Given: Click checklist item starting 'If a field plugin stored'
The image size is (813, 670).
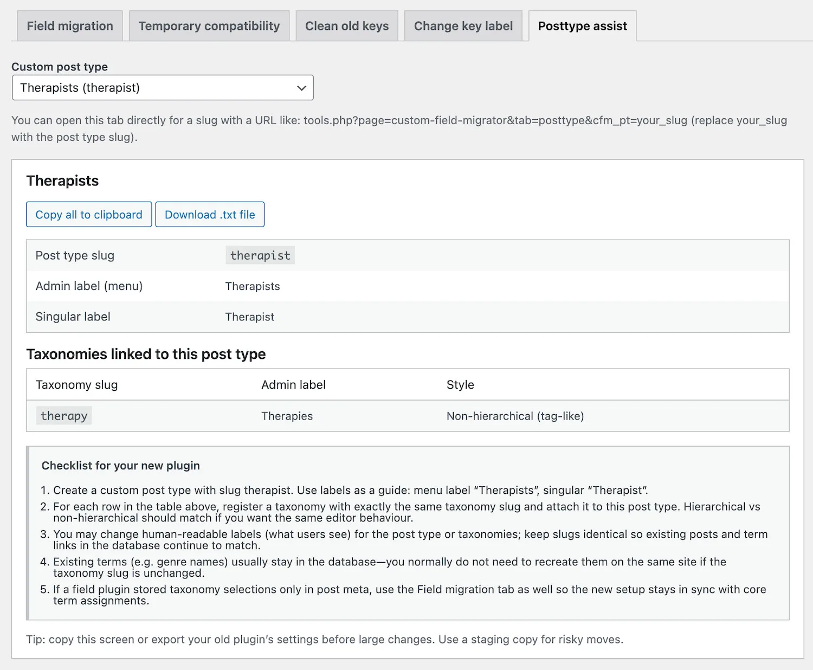Looking at the screenshot, I should click(x=410, y=595).
